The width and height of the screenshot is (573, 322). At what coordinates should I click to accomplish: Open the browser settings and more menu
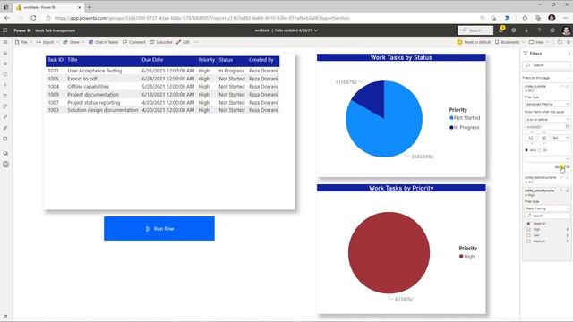click(x=566, y=18)
